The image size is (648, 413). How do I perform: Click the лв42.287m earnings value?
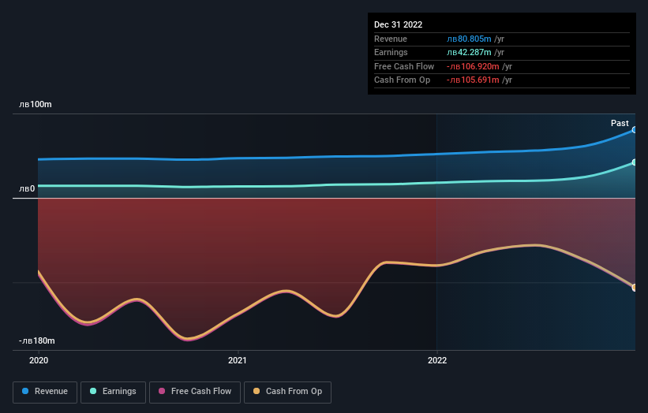pyautogui.click(x=469, y=52)
